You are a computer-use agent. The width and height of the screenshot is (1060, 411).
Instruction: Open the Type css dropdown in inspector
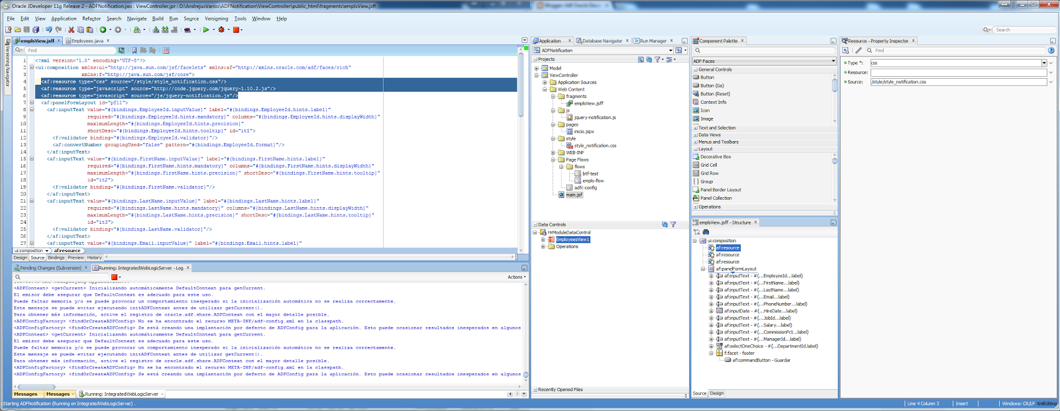point(1044,63)
